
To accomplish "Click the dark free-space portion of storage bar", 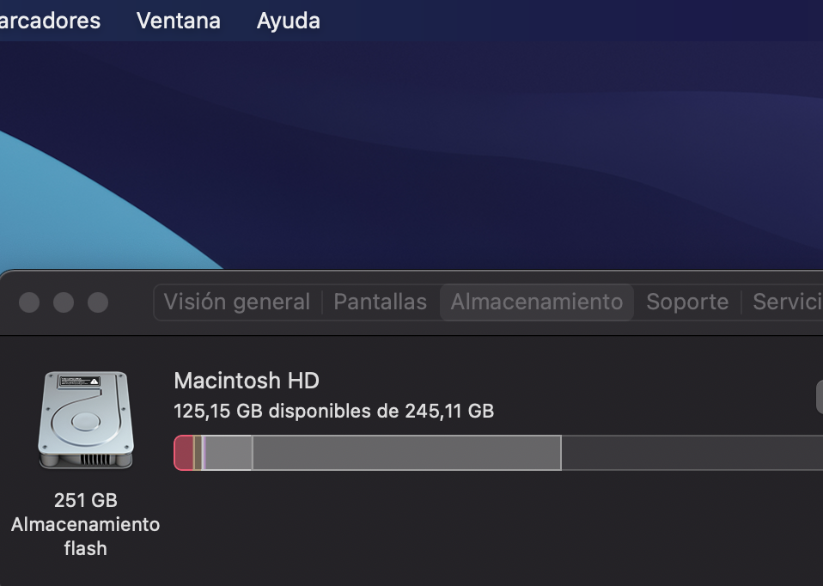I will pyautogui.click(x=692, y=453).
